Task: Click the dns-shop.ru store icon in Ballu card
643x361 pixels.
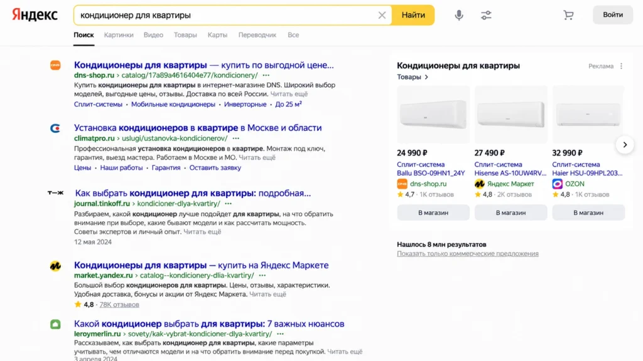Action: [x=403, y=184]
